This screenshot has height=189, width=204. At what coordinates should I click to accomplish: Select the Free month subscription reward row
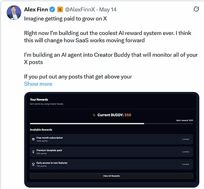click(111, 139)
